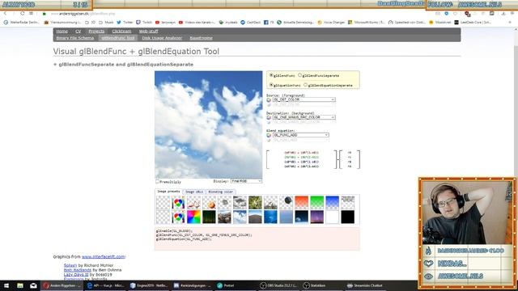The height and width of the screenshot is (291, 518).
Task: Click the generated glBlendFunc code box
Action: pyautogui.click(x=257, y=238)
